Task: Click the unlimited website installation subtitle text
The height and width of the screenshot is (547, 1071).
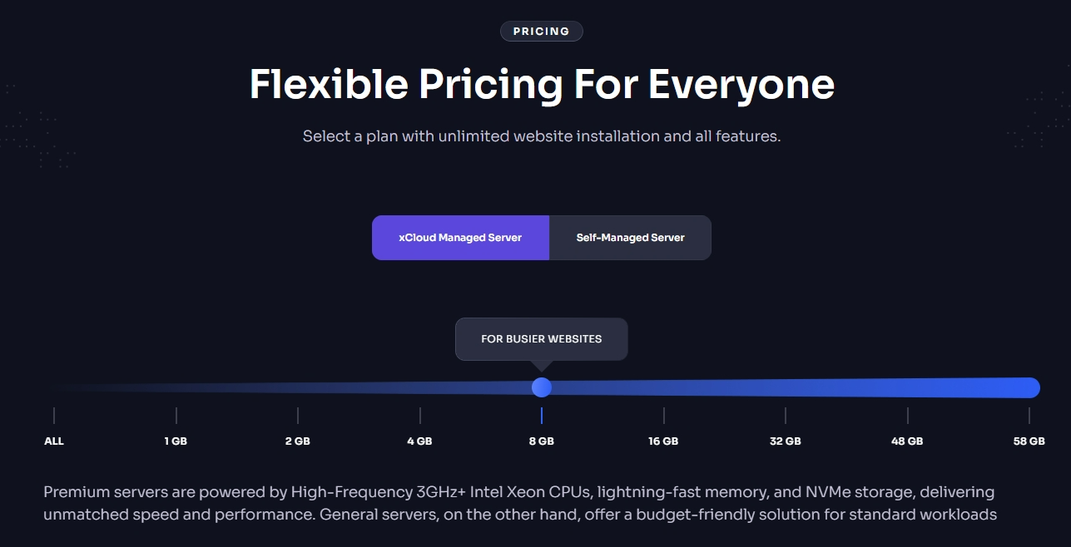Action: pos(542,136)
